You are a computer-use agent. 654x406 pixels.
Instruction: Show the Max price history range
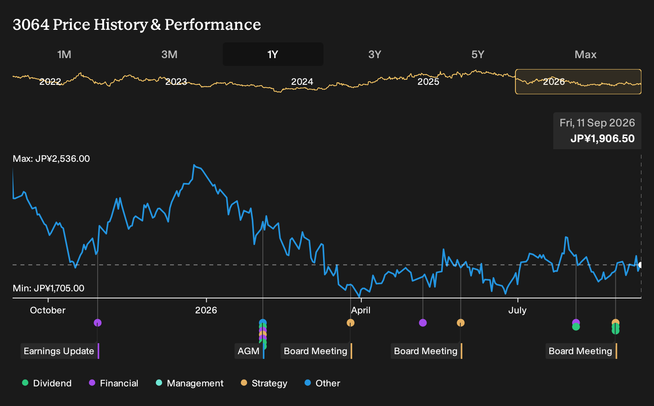pyautogui.click(x=586, y=55)
